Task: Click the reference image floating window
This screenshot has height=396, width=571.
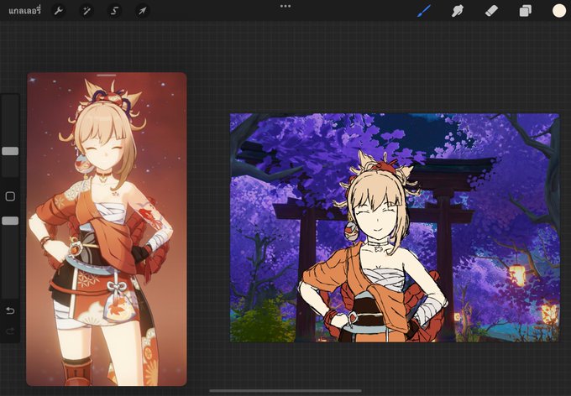Action: click(x=107, y=229)
